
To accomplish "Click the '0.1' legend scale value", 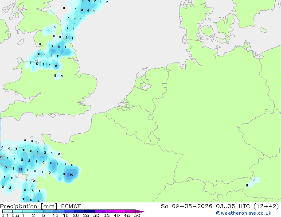I will click(5, 215).
